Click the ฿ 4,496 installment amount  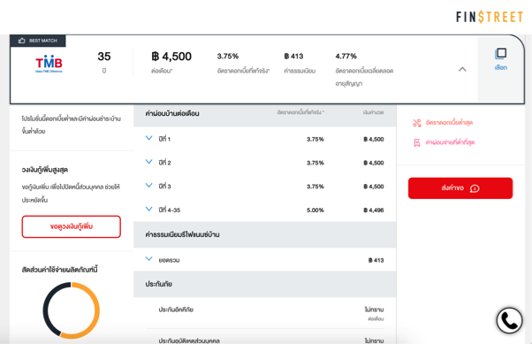(374, 210)
